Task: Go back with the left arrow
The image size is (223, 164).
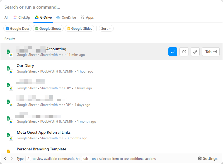Action: click(x=5, y=158)
